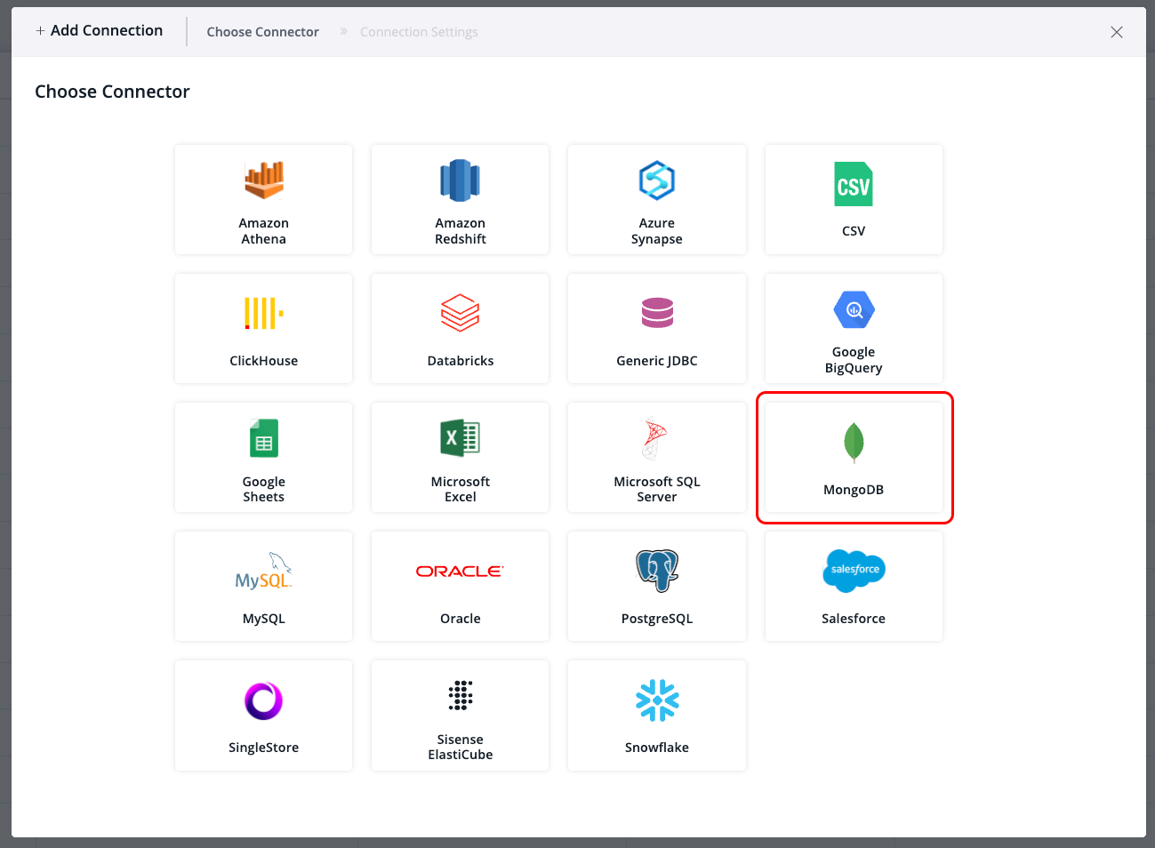Select the Sisense ElastiCube dots icon
The height and width of the screenshot is (848, 1155).
click(x=461, y=696)
